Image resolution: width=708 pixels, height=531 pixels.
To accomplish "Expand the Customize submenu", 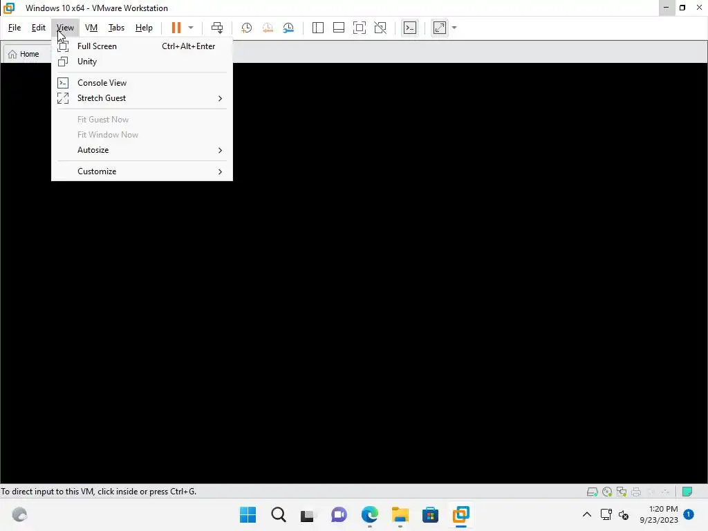I will click(x=142, y=171).
